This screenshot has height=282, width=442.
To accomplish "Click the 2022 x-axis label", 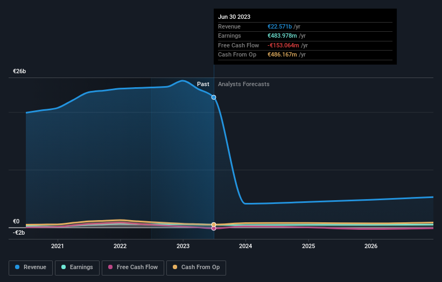I will click(120, 246).
